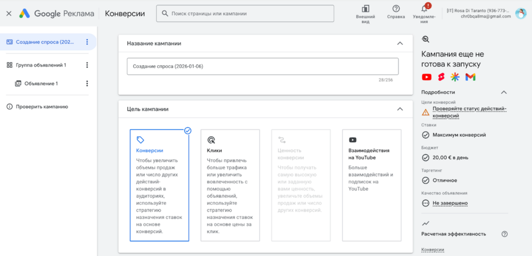This screenshot has height=256, width=532.
Task: Open three-dot menu for Объявление 1
Action: pyautogui.click(x=87, y=84)
